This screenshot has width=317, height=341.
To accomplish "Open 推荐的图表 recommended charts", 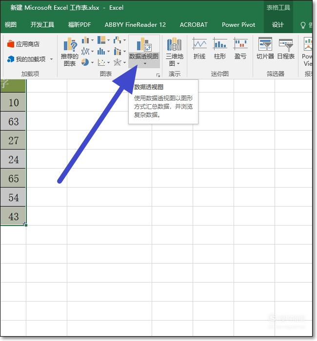I will click(69, 52).
